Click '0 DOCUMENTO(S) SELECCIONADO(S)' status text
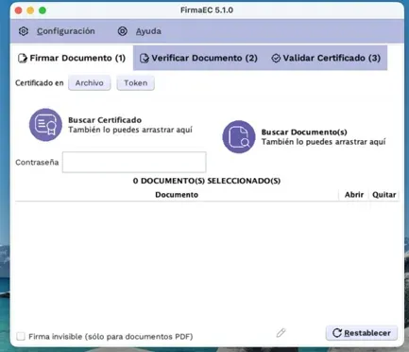The image size is (409, 352). (207, 181)
